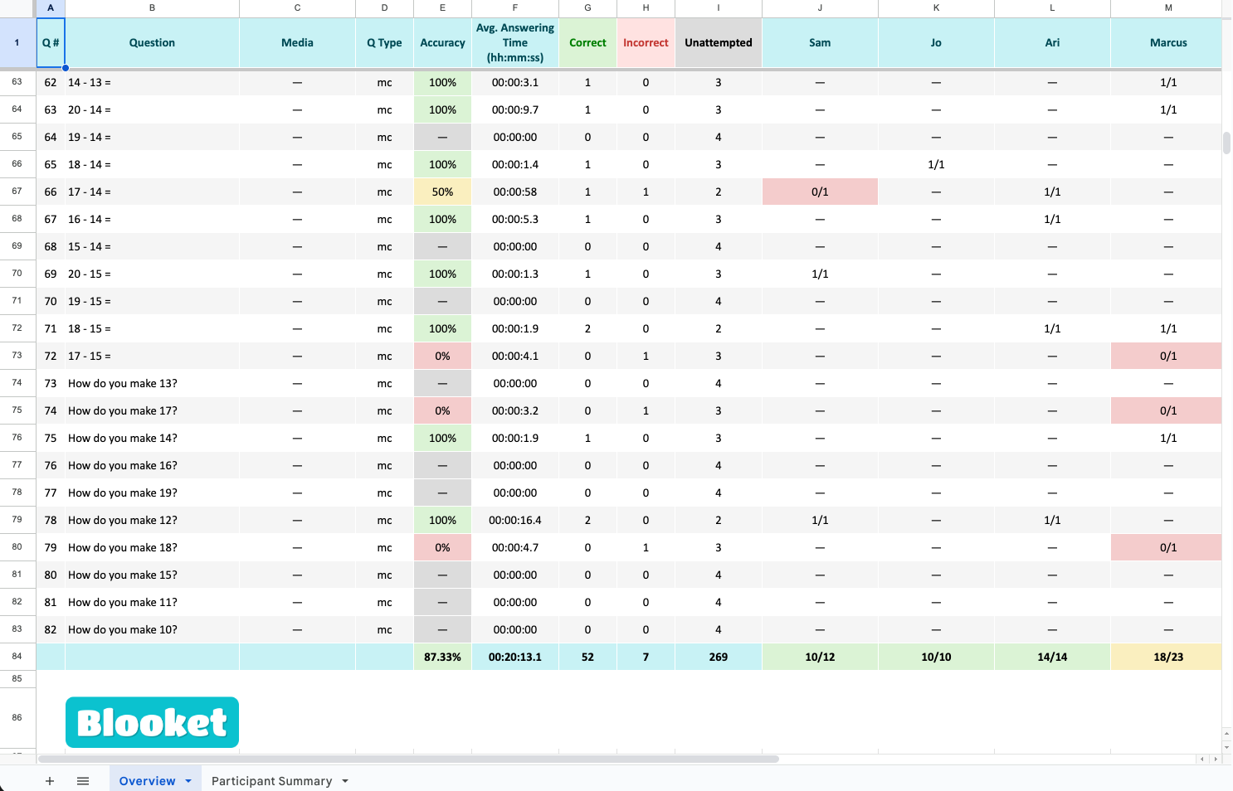Open the Overview tab dropdown arrow
Image resolution: width=1233 pixels, height=791 pixels.
tap(188, 781)
